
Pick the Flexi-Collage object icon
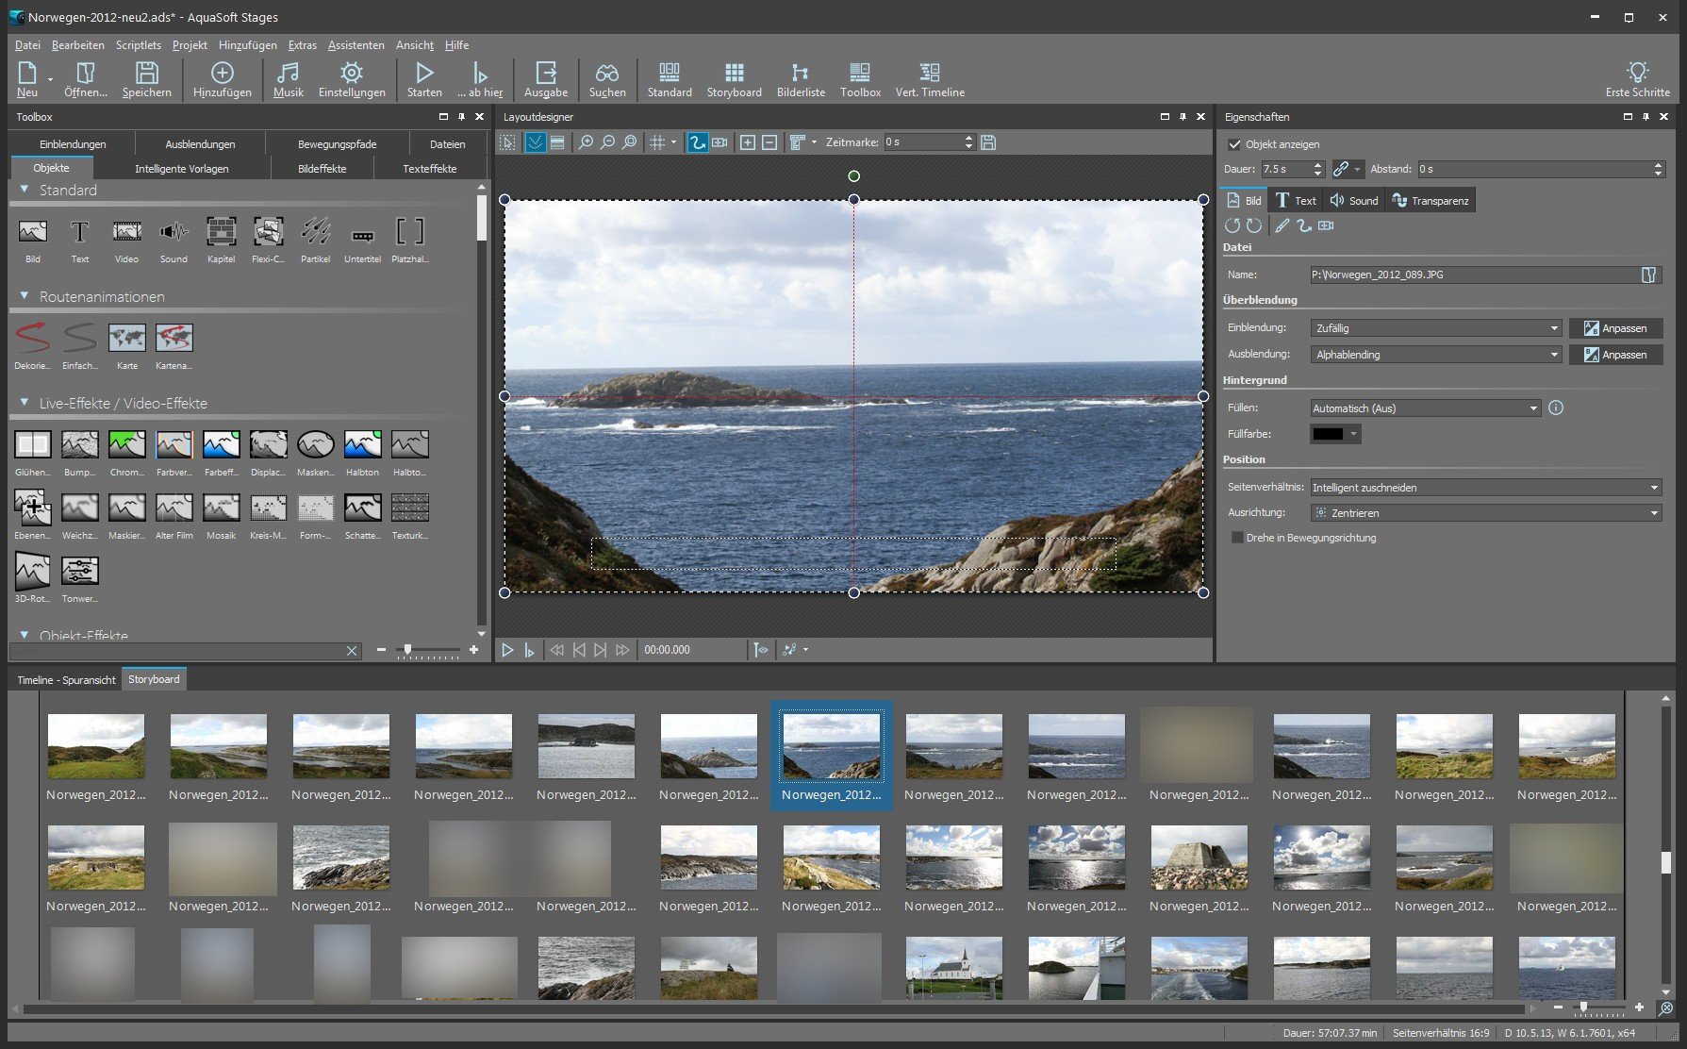pyautogui.click(x=268, y=232)
